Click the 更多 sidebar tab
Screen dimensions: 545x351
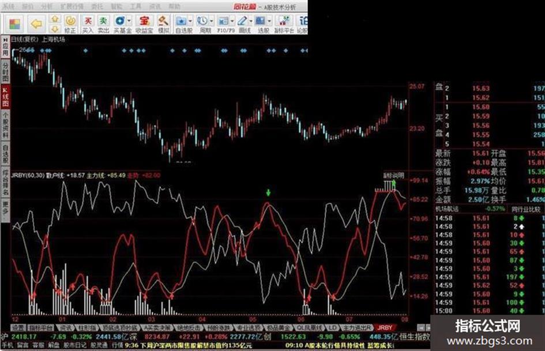[x=5, y=209]
